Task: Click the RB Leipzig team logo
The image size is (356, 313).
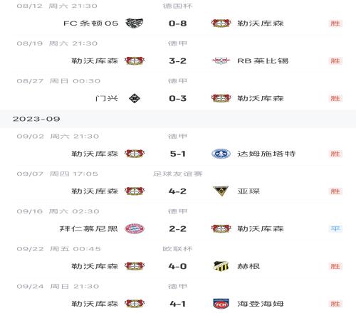Action: [221, 60]
